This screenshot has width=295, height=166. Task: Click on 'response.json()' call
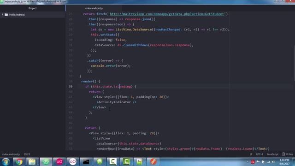click(x=140, y=19)
